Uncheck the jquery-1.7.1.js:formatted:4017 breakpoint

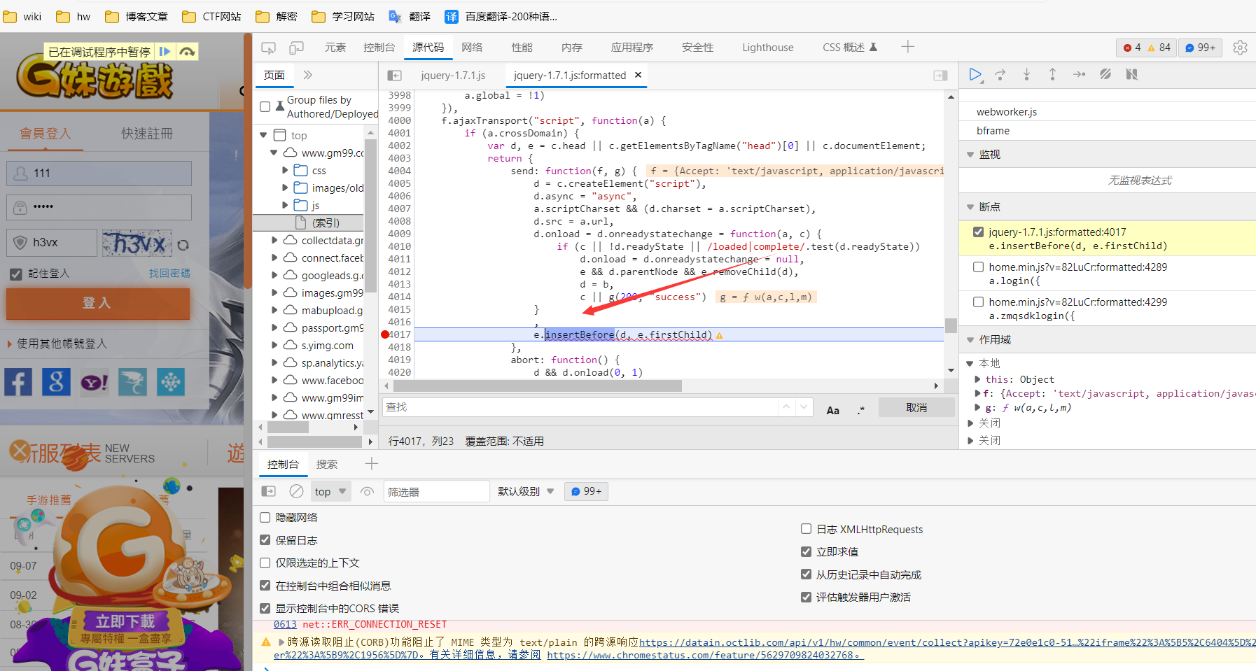[978, 232]
